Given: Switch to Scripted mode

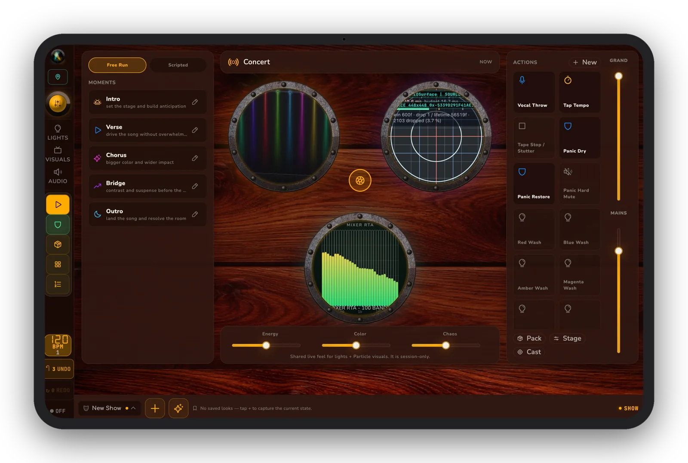Looking at the screenshot, I should coord(178,65).
